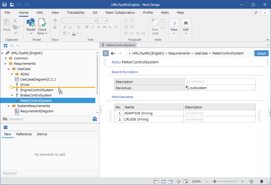Open the notifications bell in status bar
The image size is (271, 185).
261,181
